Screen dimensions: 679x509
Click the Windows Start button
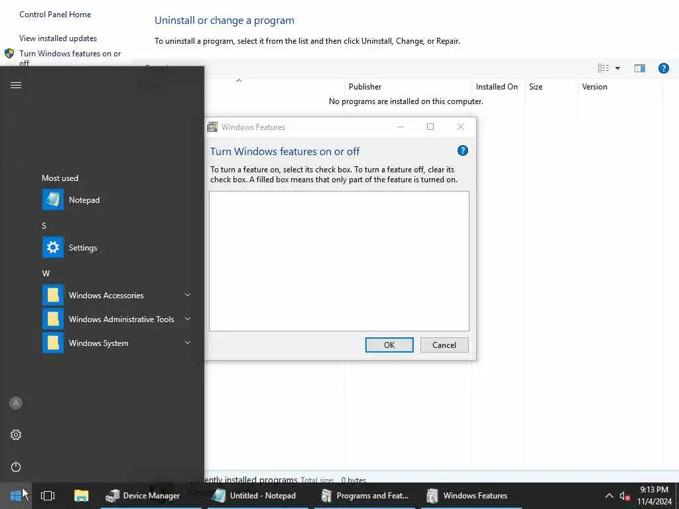pyautogui.click(x=16, y=496)
